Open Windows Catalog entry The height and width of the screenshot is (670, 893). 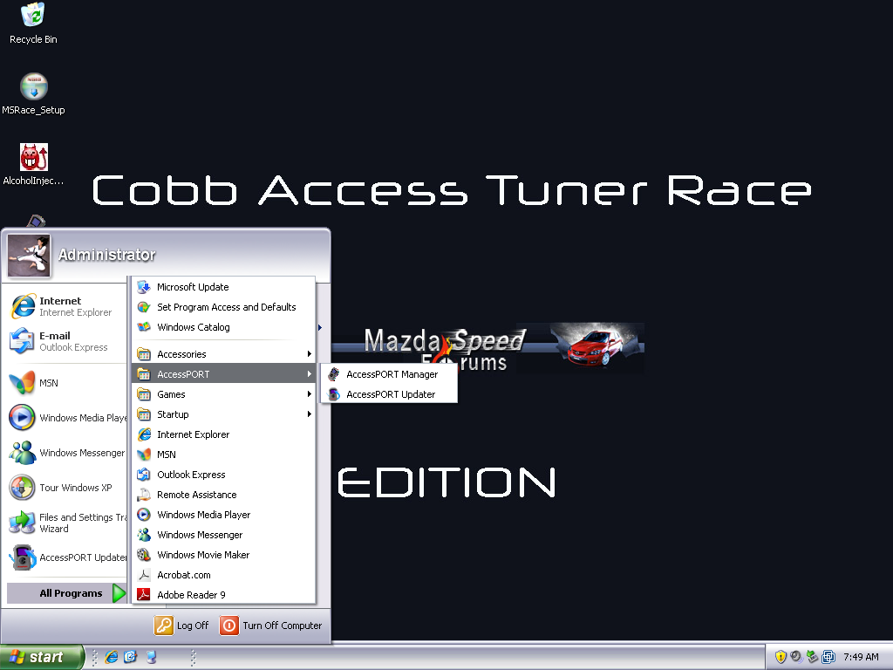click(x=224, y=327)
